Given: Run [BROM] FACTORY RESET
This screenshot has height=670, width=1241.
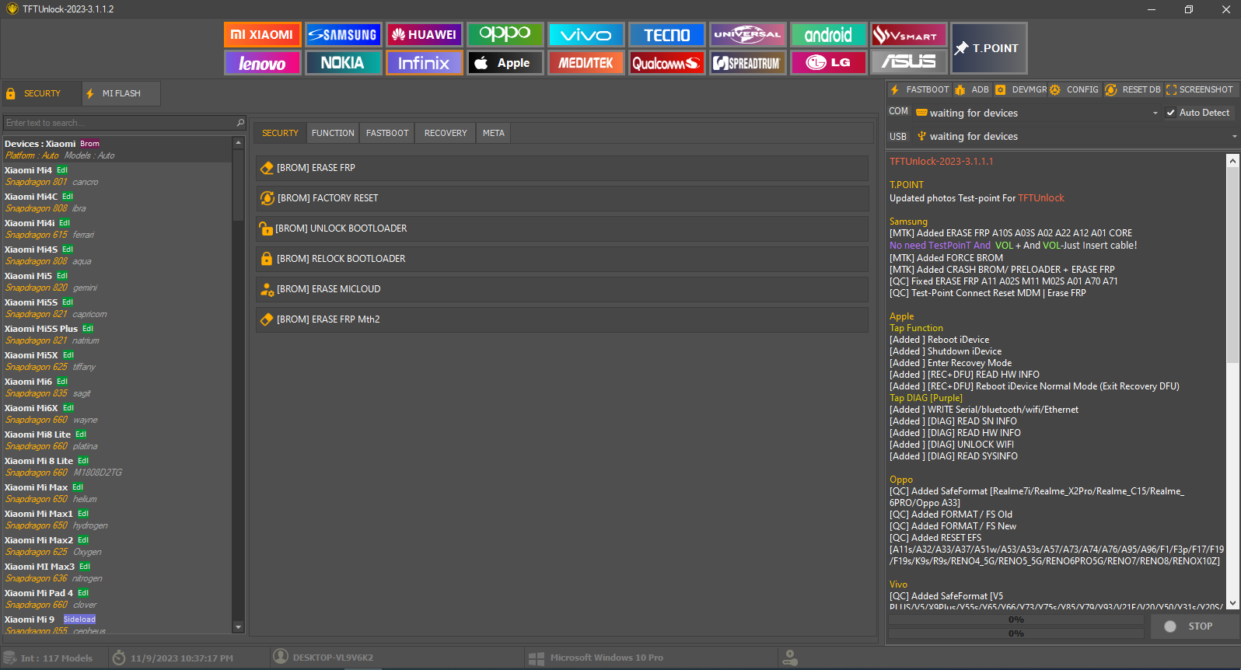Looking at the screenshot, I should 561,198.
